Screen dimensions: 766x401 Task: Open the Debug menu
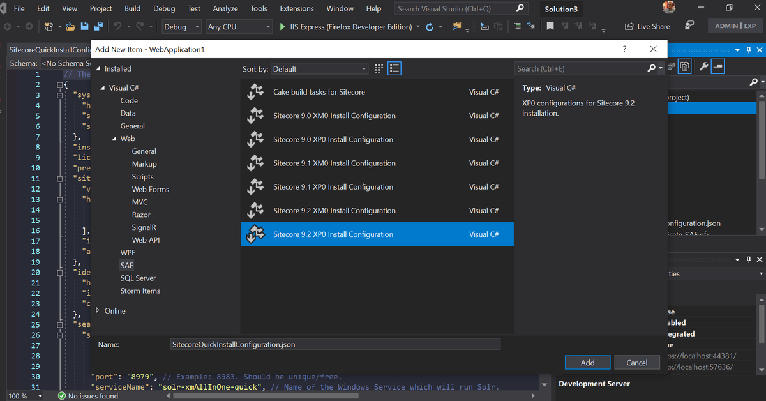click(164, 8)
